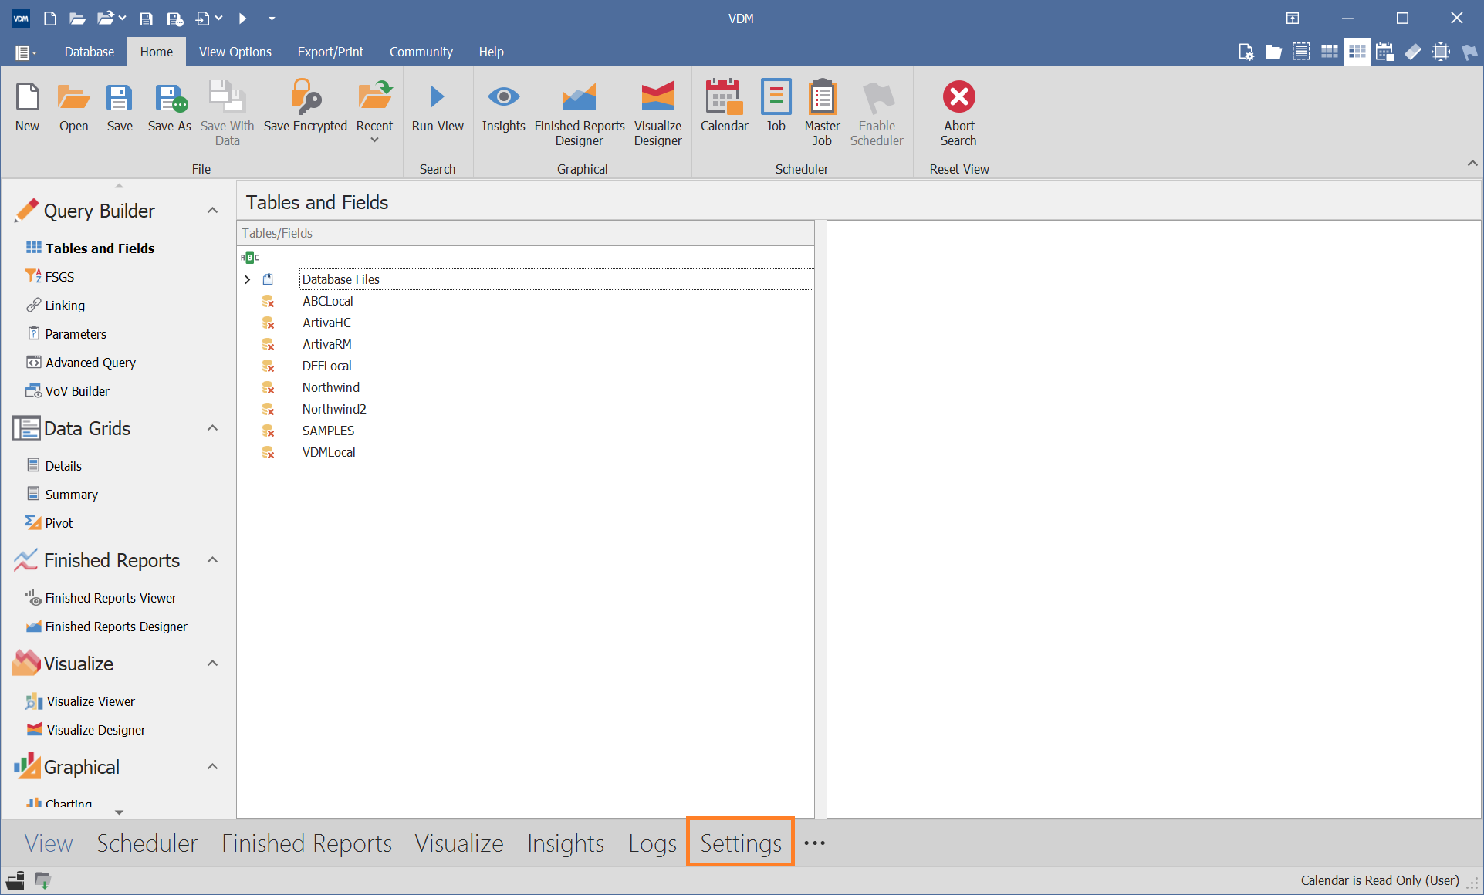1484x895 pixels.
Task: Click the dashed-border list icon at top right
Action: click(x=1301, y=52)
